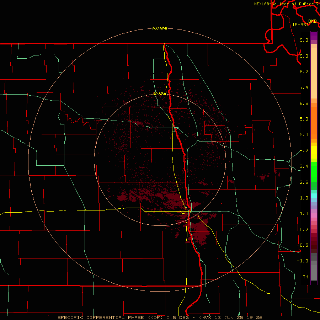Screen dimensions: 320x320
Task: Click the "[PHAS]" units label
Action: click(300, 25)
